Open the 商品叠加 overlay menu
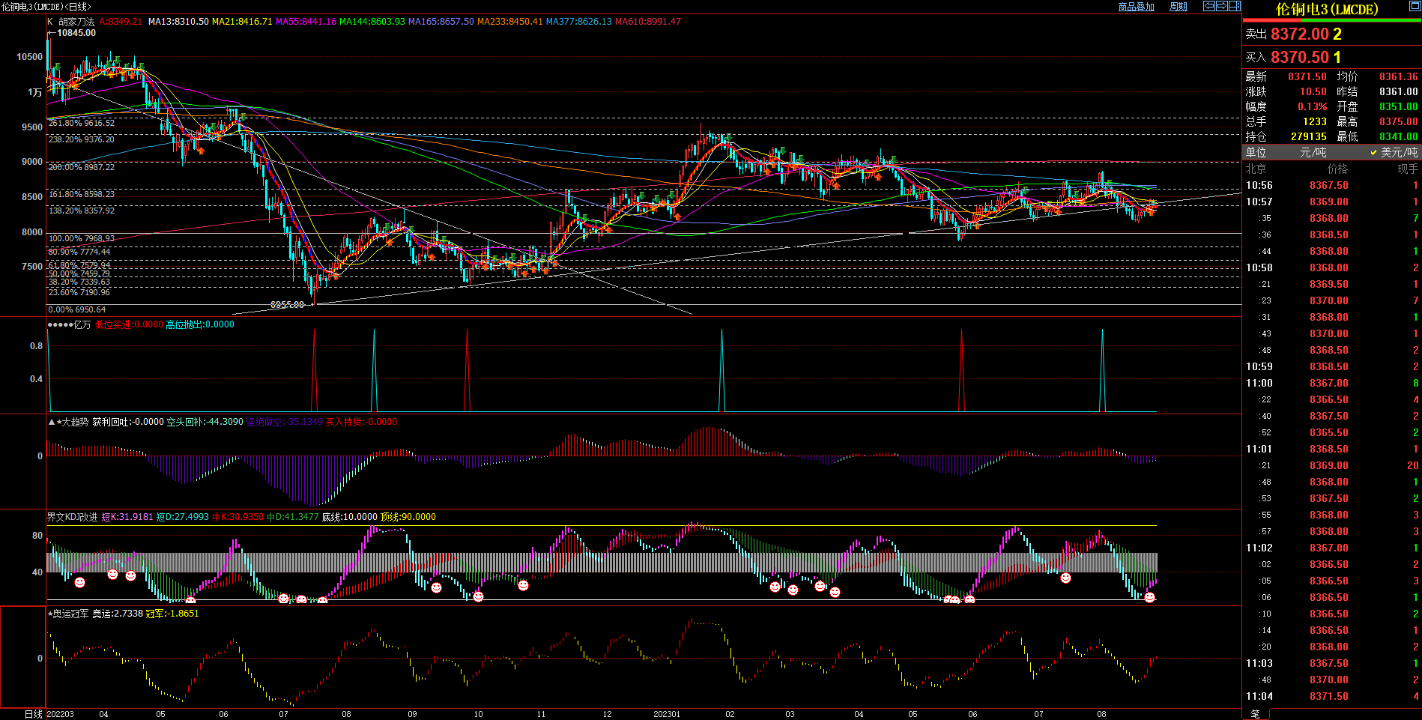The image size is (1422, 720). [1136, 7]
